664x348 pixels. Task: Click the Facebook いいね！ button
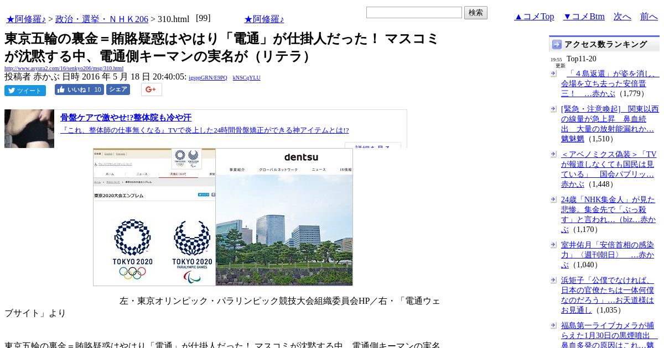(x=79, y=89)
